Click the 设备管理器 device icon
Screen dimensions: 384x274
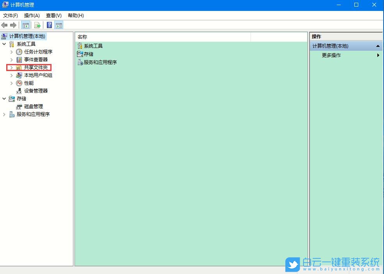coord(18,91)
